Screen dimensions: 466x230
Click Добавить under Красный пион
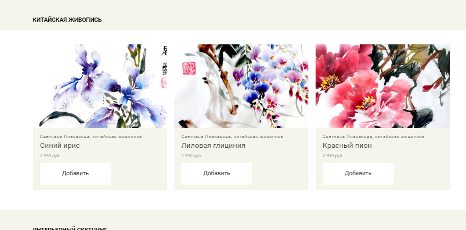(x=358, y=174)
